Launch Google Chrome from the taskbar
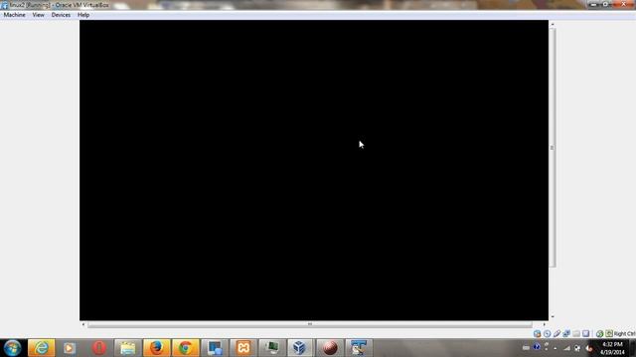Screen dimensions: 636x357 (186, 348)
